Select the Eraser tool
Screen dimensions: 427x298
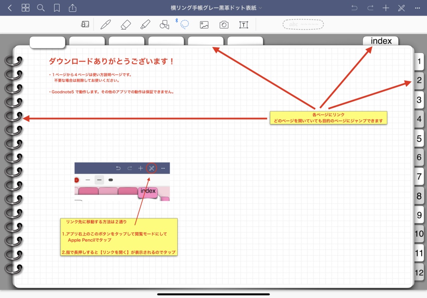point(126,24)
